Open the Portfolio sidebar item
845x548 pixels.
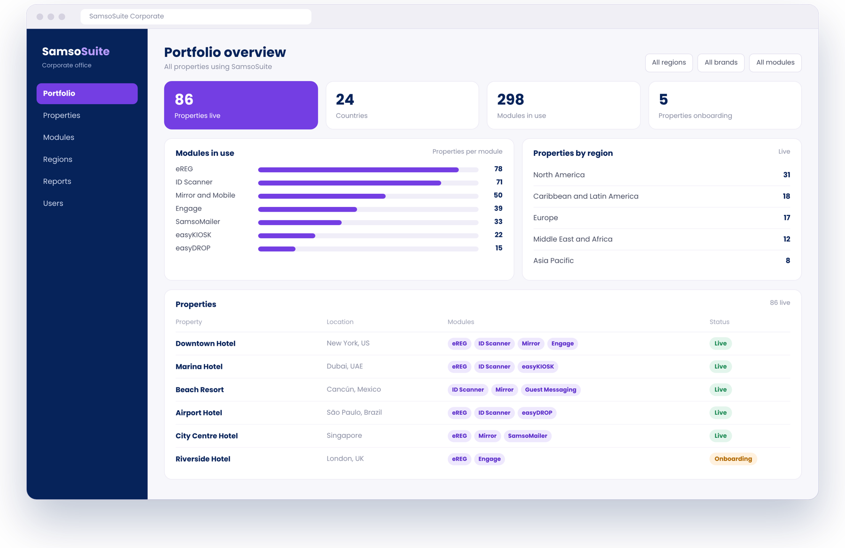point(87,93)
